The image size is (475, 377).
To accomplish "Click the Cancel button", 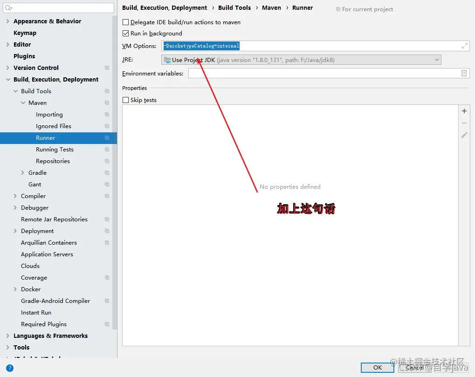I will [414, 368].
